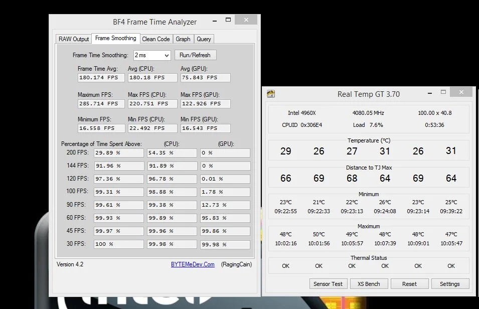Click the 4080.05 MHz clock speed reading

368,113
